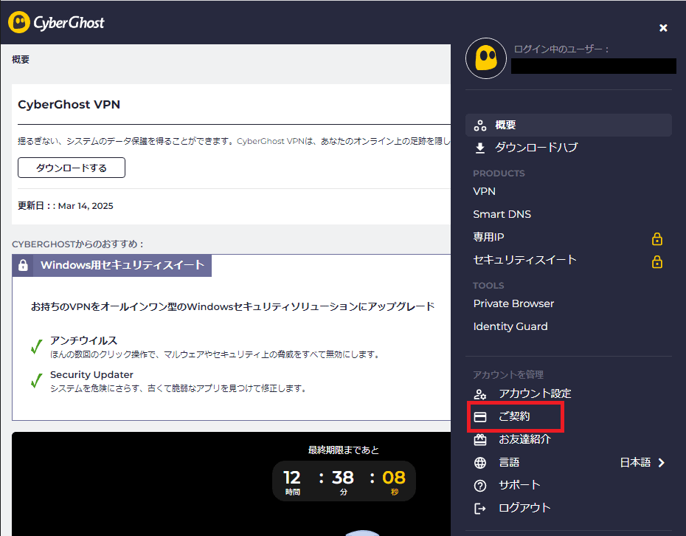The image size is (686, 536).
Task: Click the gift icon beside お友達紹介
Action: (480, 439)
